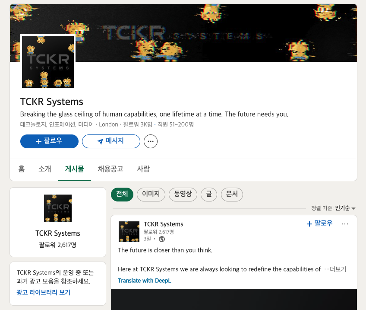Open 메시지 to message TCKR Systems

click(111, 141)
